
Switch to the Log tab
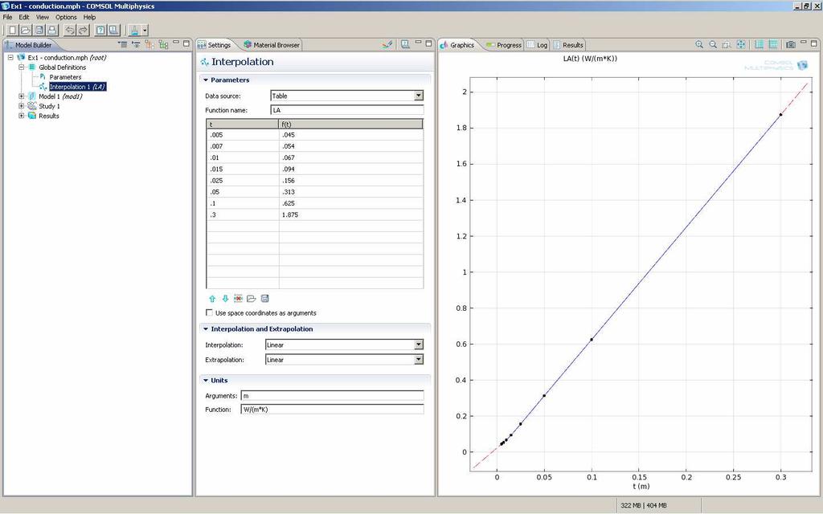(537, 45)
